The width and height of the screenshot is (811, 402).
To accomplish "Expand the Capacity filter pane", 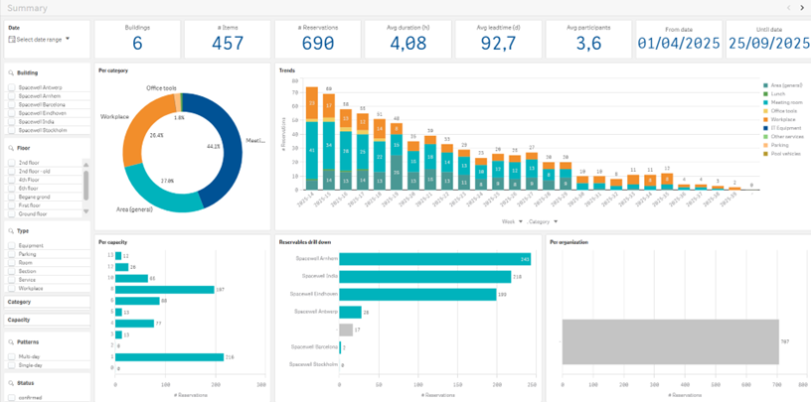I will 47,320.
